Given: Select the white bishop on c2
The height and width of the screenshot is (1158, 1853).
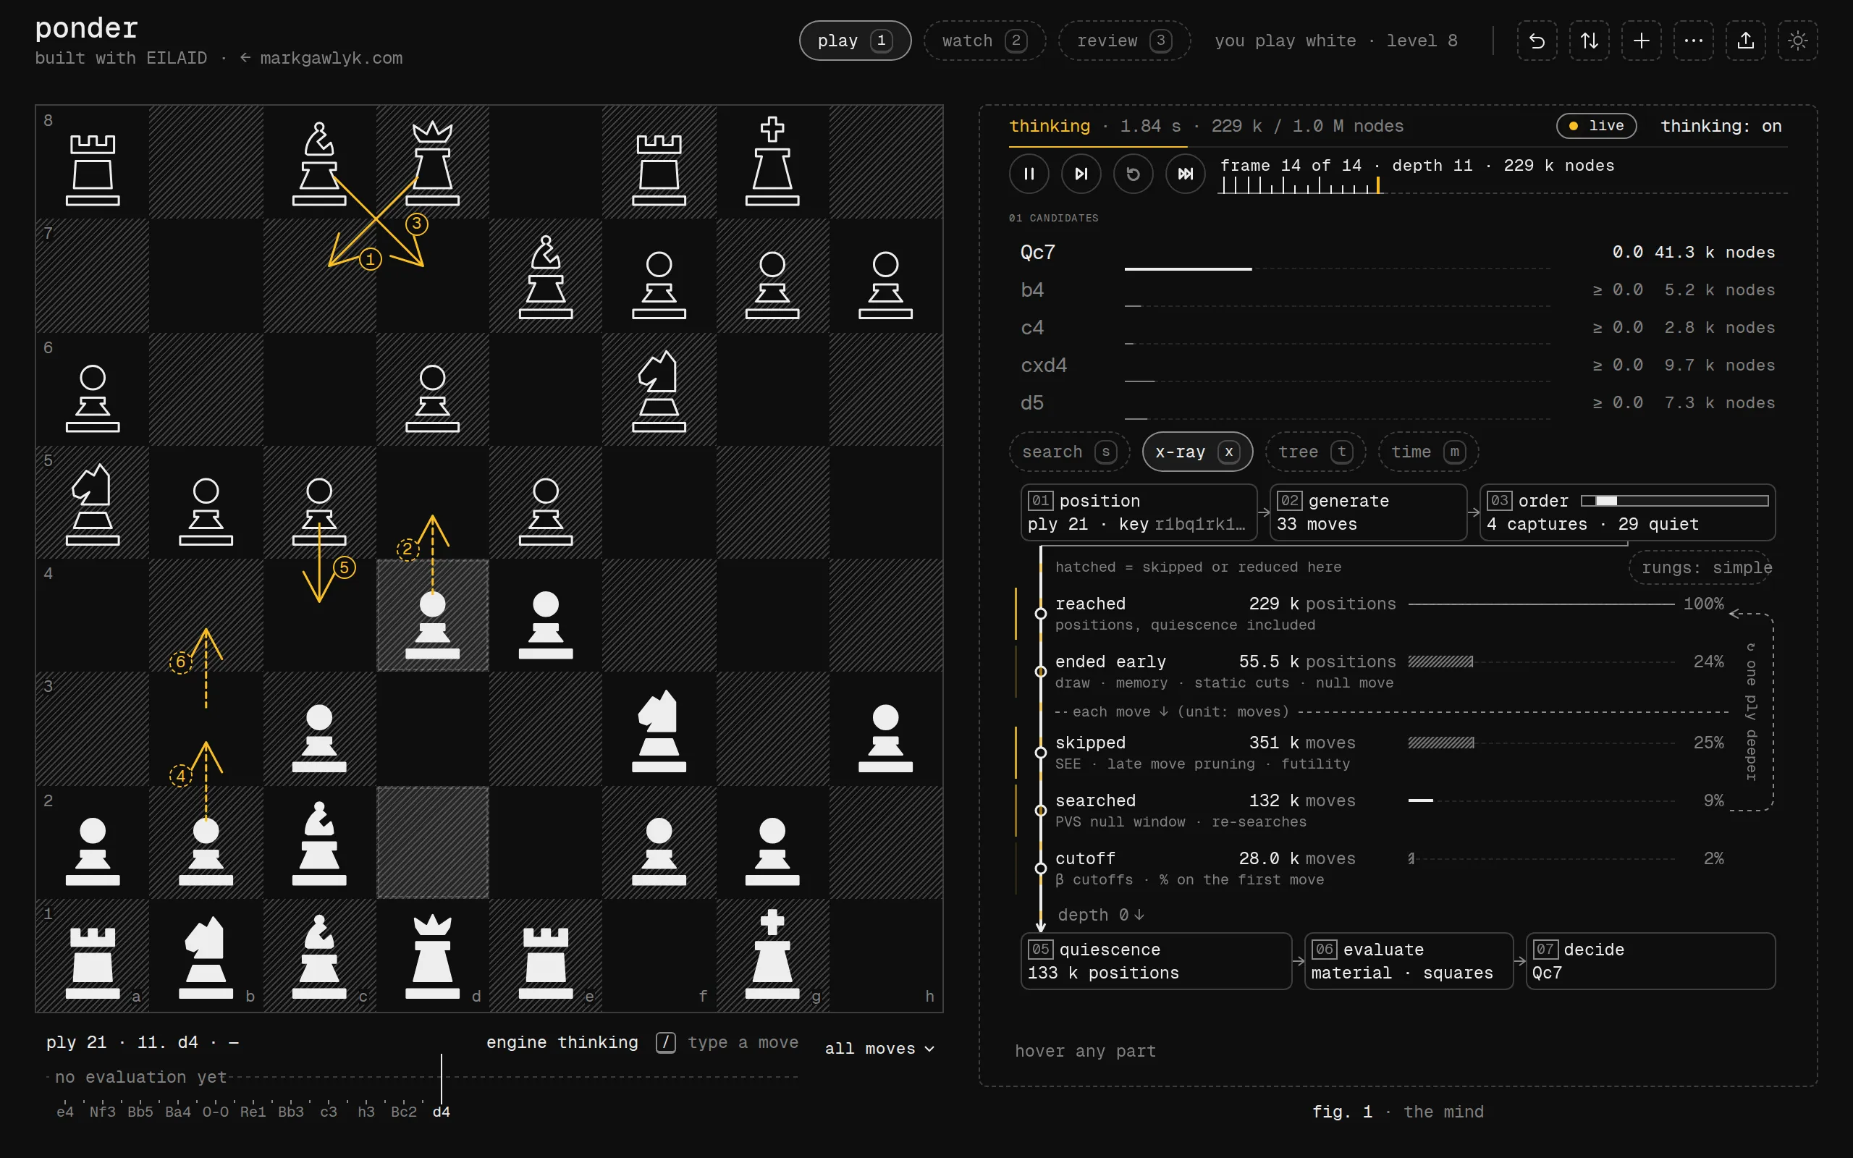Looking at the screenshot, I should point(319,842).
